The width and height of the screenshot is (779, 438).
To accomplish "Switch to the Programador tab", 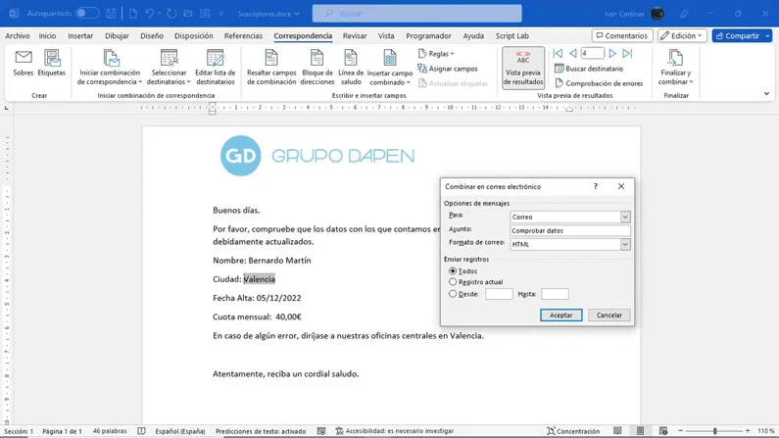I will tap(429, 35).
